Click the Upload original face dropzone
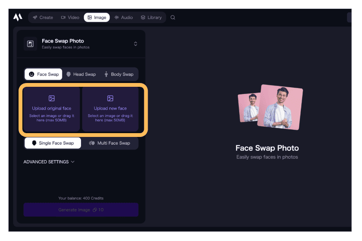This screenshot has width=362, height=241. [51, 110]
